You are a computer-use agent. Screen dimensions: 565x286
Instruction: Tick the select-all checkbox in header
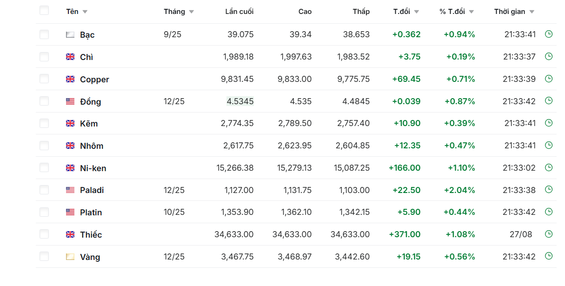click(x=44, y=10)
